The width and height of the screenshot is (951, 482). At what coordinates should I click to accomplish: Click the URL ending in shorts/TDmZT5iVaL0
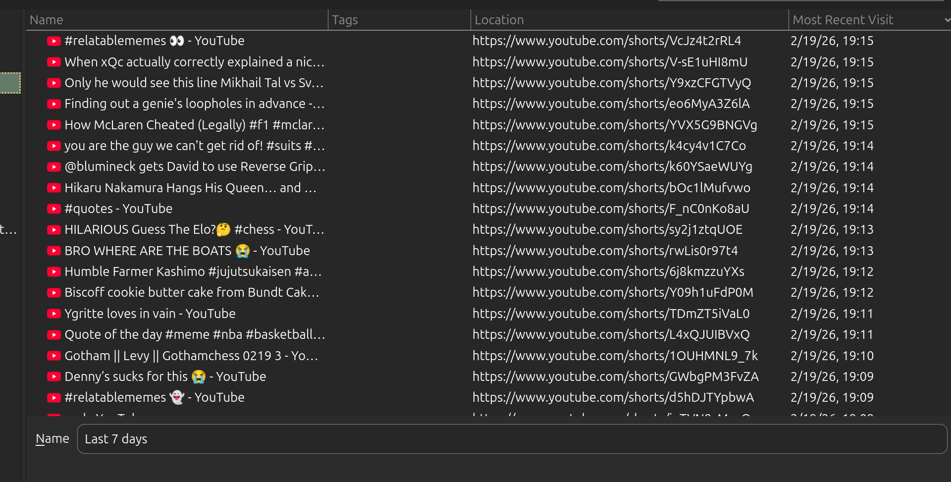click(x=611, y=314)
